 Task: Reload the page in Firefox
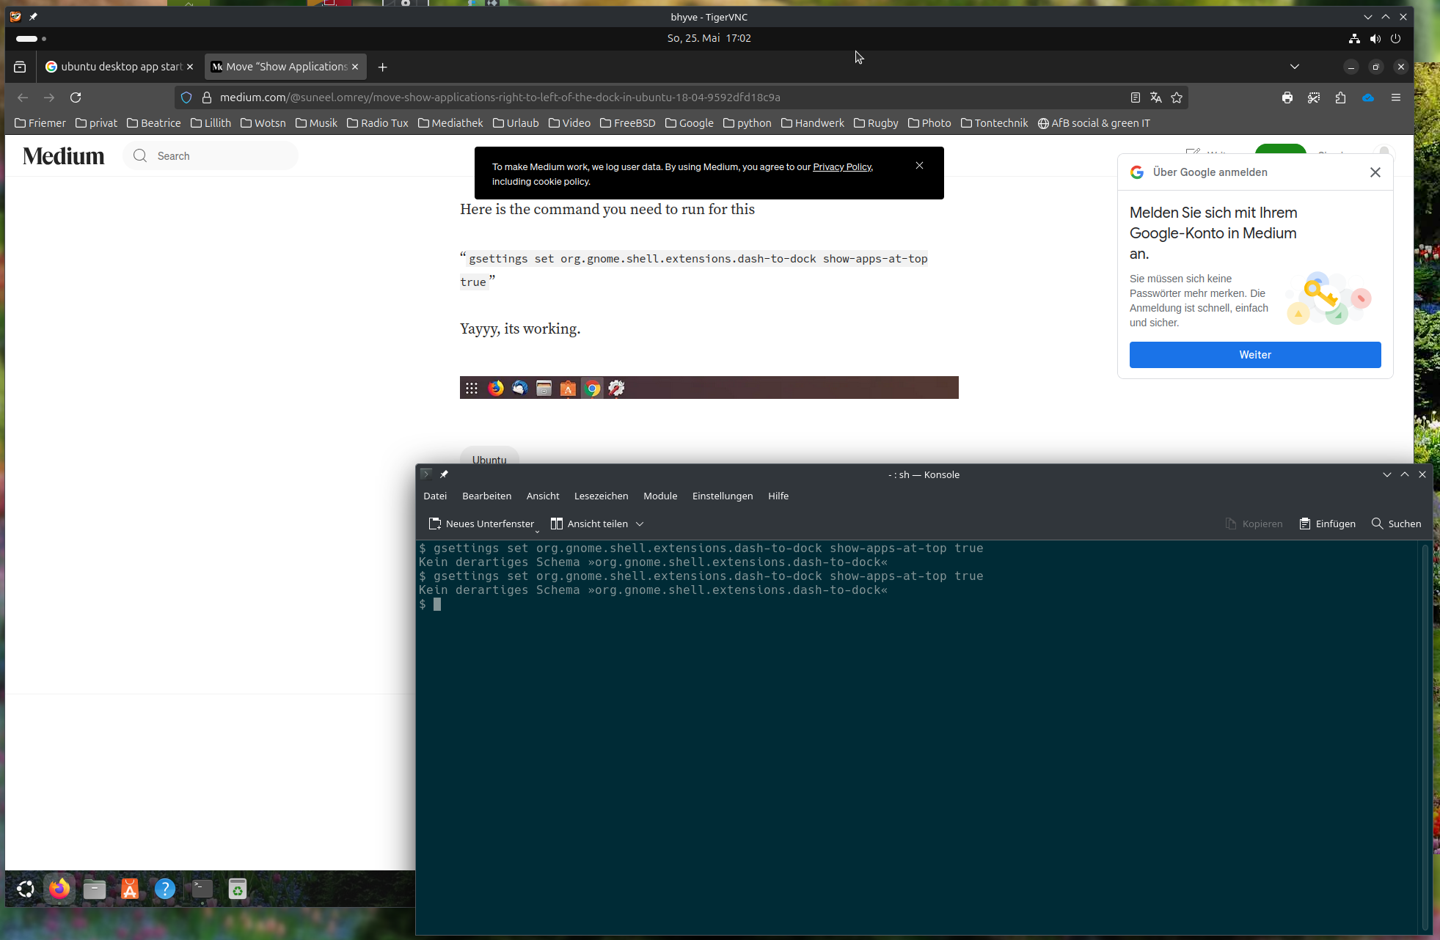click(76, 98)
